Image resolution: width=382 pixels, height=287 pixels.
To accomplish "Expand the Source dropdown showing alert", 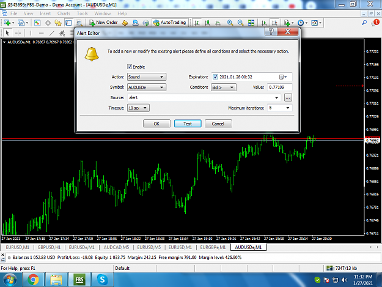I will click(276, 98).
